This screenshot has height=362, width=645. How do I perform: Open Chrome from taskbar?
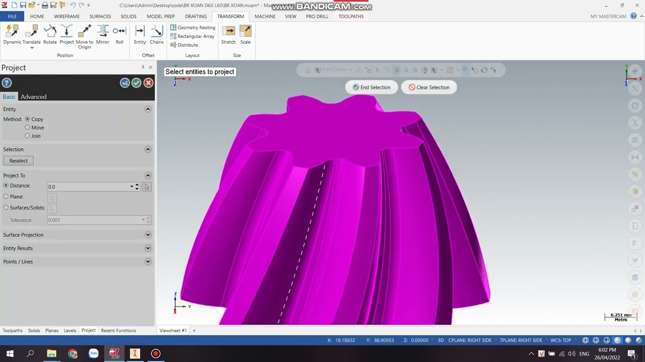point(73,353)
